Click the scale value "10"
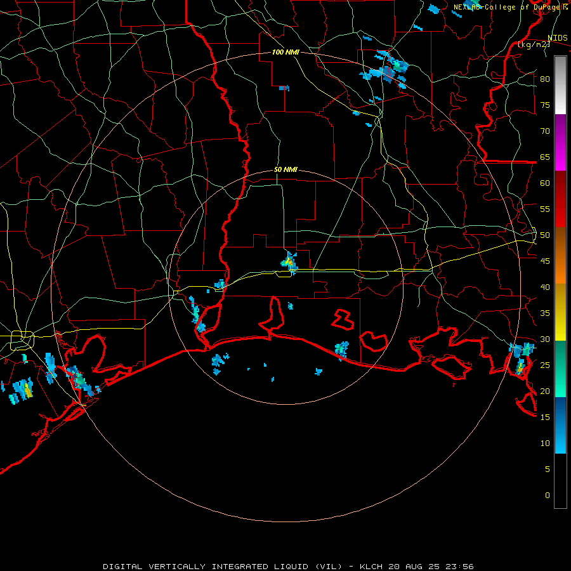This screenshot has width=571, height=571. (545, 443)
